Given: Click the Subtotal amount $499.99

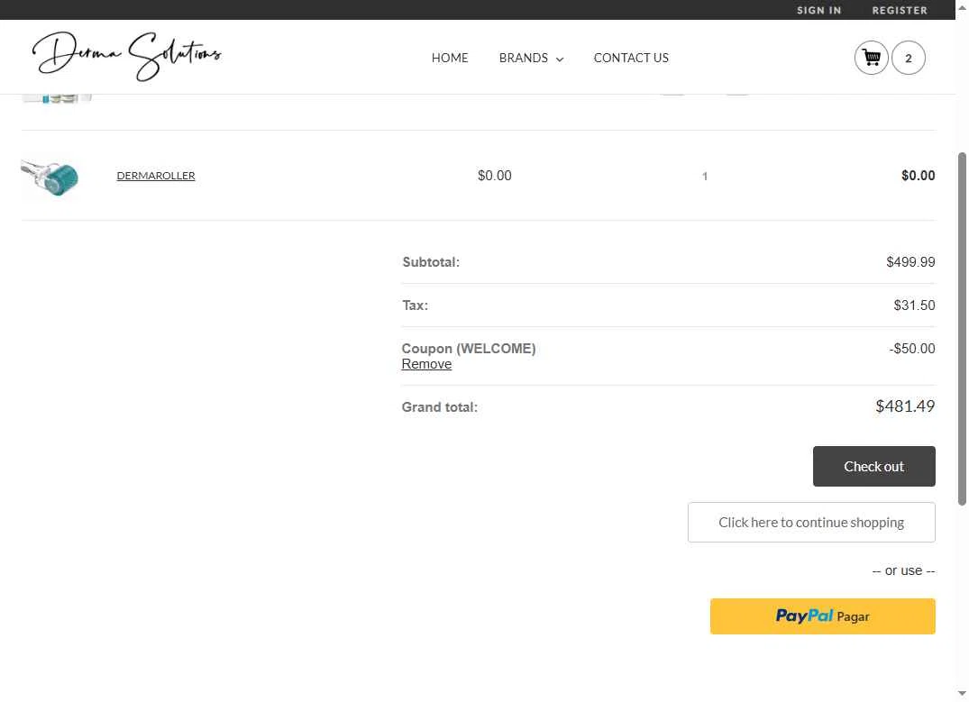Looking at the screenshot, I should tap(911, 262).
